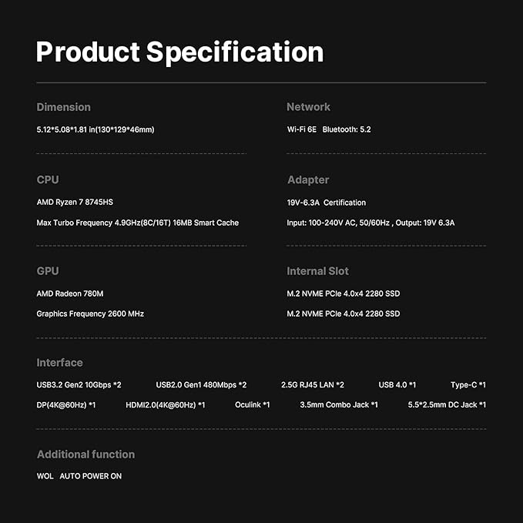Viewport: 523px width, 523px height.
Task: Click Max Turbo Frequency 4.9GHz line
Action: (x=137, y=223)
